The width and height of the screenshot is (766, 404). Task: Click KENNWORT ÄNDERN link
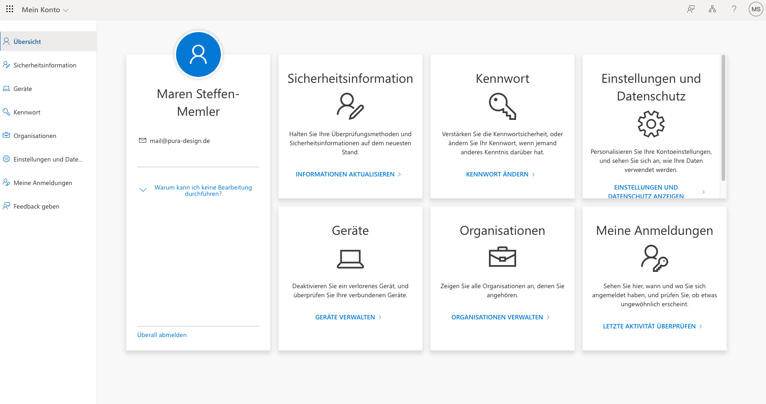(497, 174)
